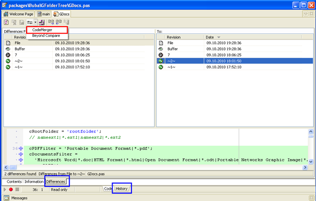Click the plus marker beside the 'Microsoft Word' line
This screenshot has width=316, height=201.
click(21, 160)
